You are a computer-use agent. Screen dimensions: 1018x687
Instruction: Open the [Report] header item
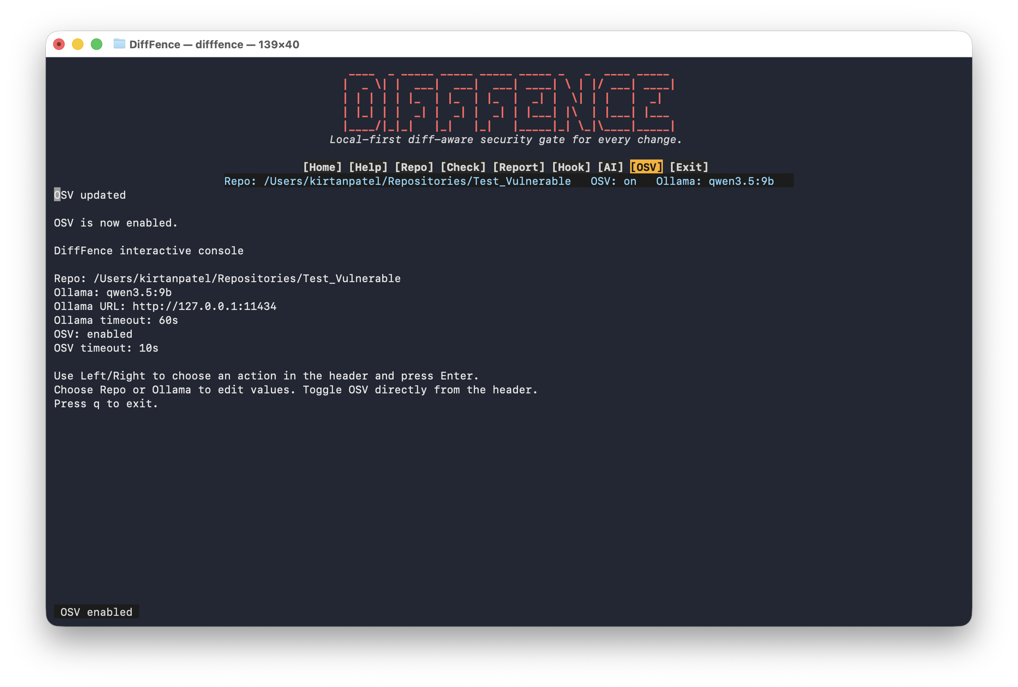click(519, 167)
